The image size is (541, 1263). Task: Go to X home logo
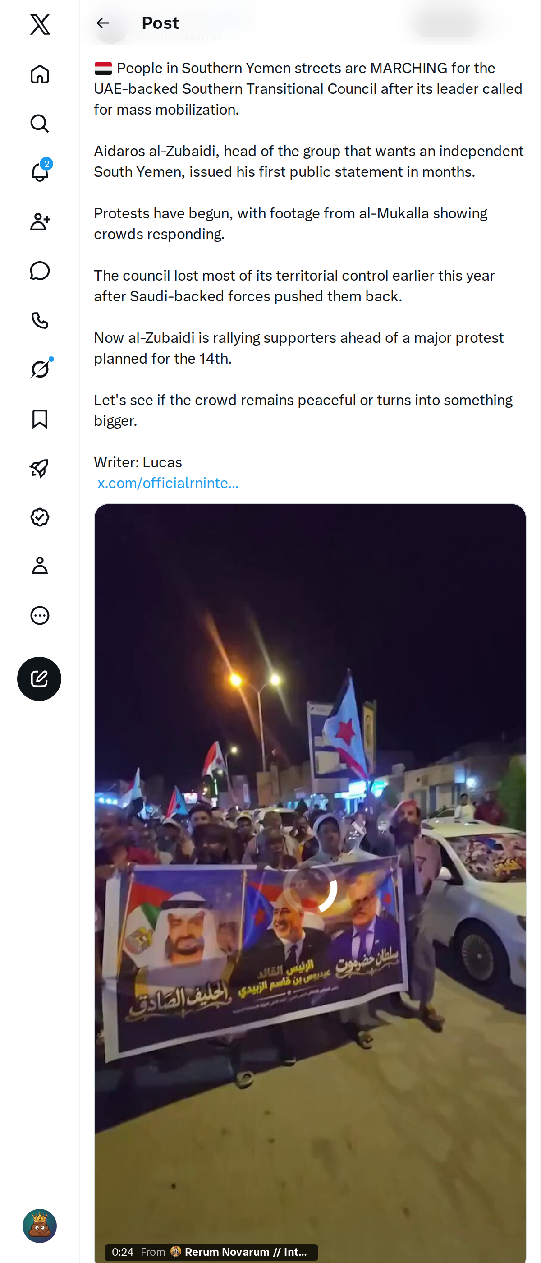click(40, 24)
